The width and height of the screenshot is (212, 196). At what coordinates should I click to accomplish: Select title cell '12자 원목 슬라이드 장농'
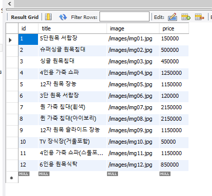pos(72,131)
